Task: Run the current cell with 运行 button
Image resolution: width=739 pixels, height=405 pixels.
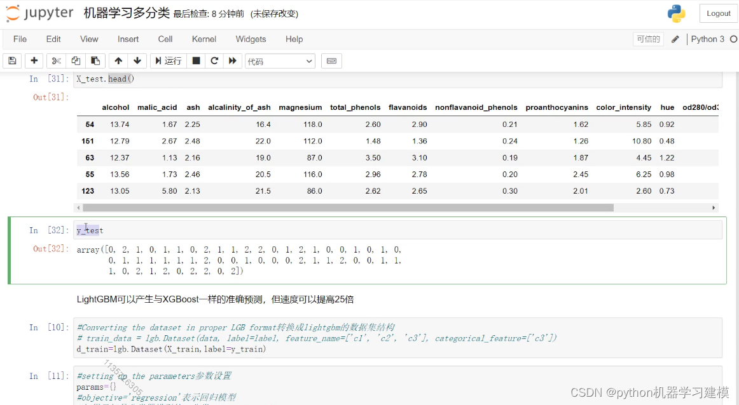Action: (169, 61)
